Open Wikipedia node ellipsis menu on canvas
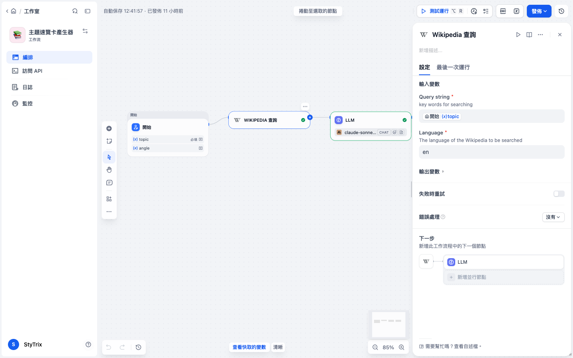Image resolution: width=573 pixels, height=358 pixels. (x=305, y=107)
